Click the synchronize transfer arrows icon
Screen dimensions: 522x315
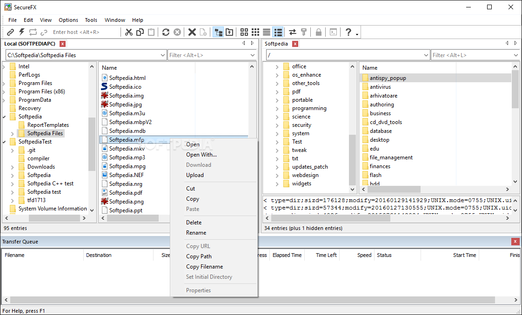292,32
